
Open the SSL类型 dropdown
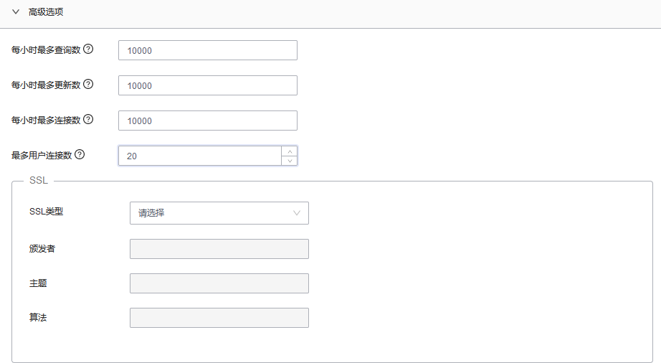(x=219, y=212)
